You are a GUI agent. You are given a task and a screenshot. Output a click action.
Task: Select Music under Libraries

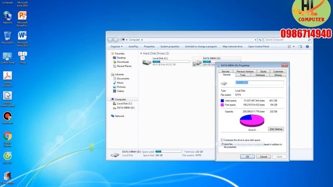(118, 83)
